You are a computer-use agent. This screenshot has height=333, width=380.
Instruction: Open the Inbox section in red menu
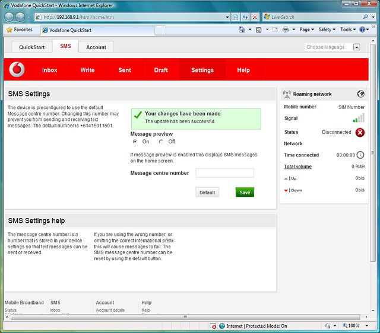[x=49, y=70]
